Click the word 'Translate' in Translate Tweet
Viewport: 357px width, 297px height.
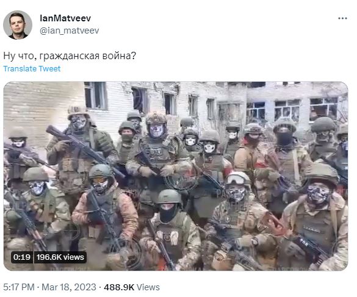pyautogui.click(x=20, y=69)
